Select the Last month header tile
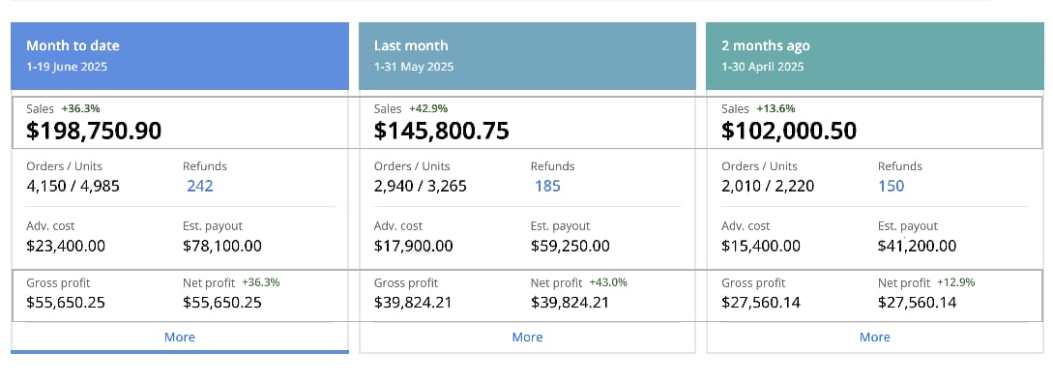The image size is (1053, 382). tap(527, 56)
